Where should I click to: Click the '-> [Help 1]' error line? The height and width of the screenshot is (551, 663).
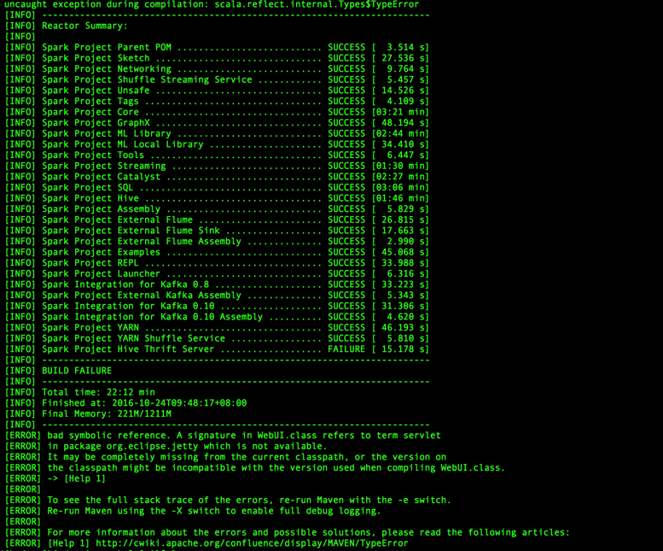(x=55, y=479)
